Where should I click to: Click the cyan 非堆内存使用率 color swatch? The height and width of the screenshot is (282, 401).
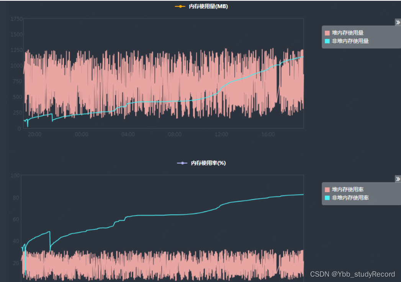pyautogui.click(x=327, y=198)
